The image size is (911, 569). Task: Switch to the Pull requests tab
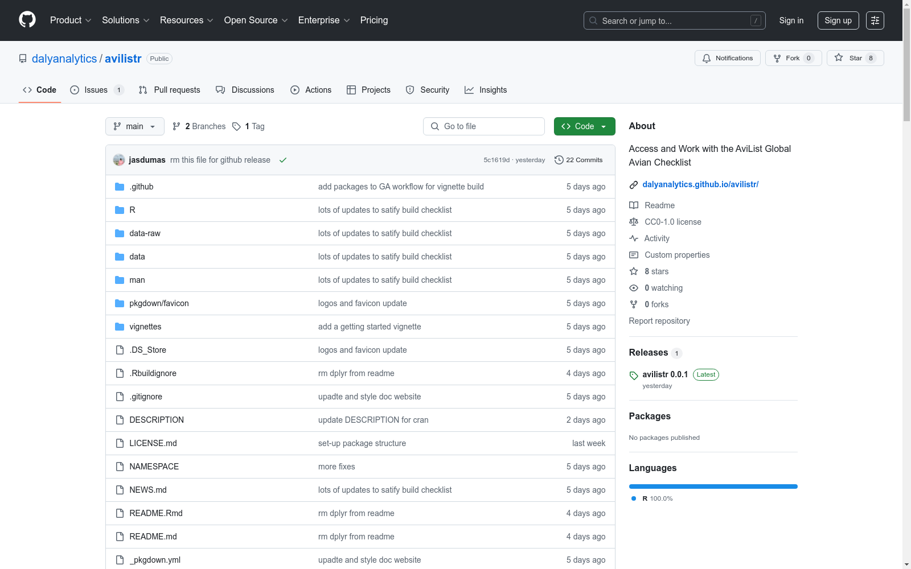(x=170, y=90)
